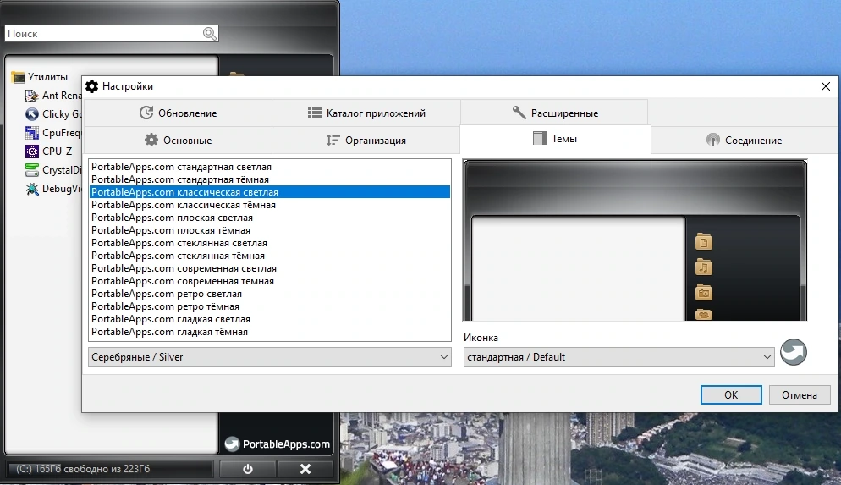Open the Иконка стандартная / Default dropdown
The image size is (841, 485).
pyautogui.click(x=619, y=357)
